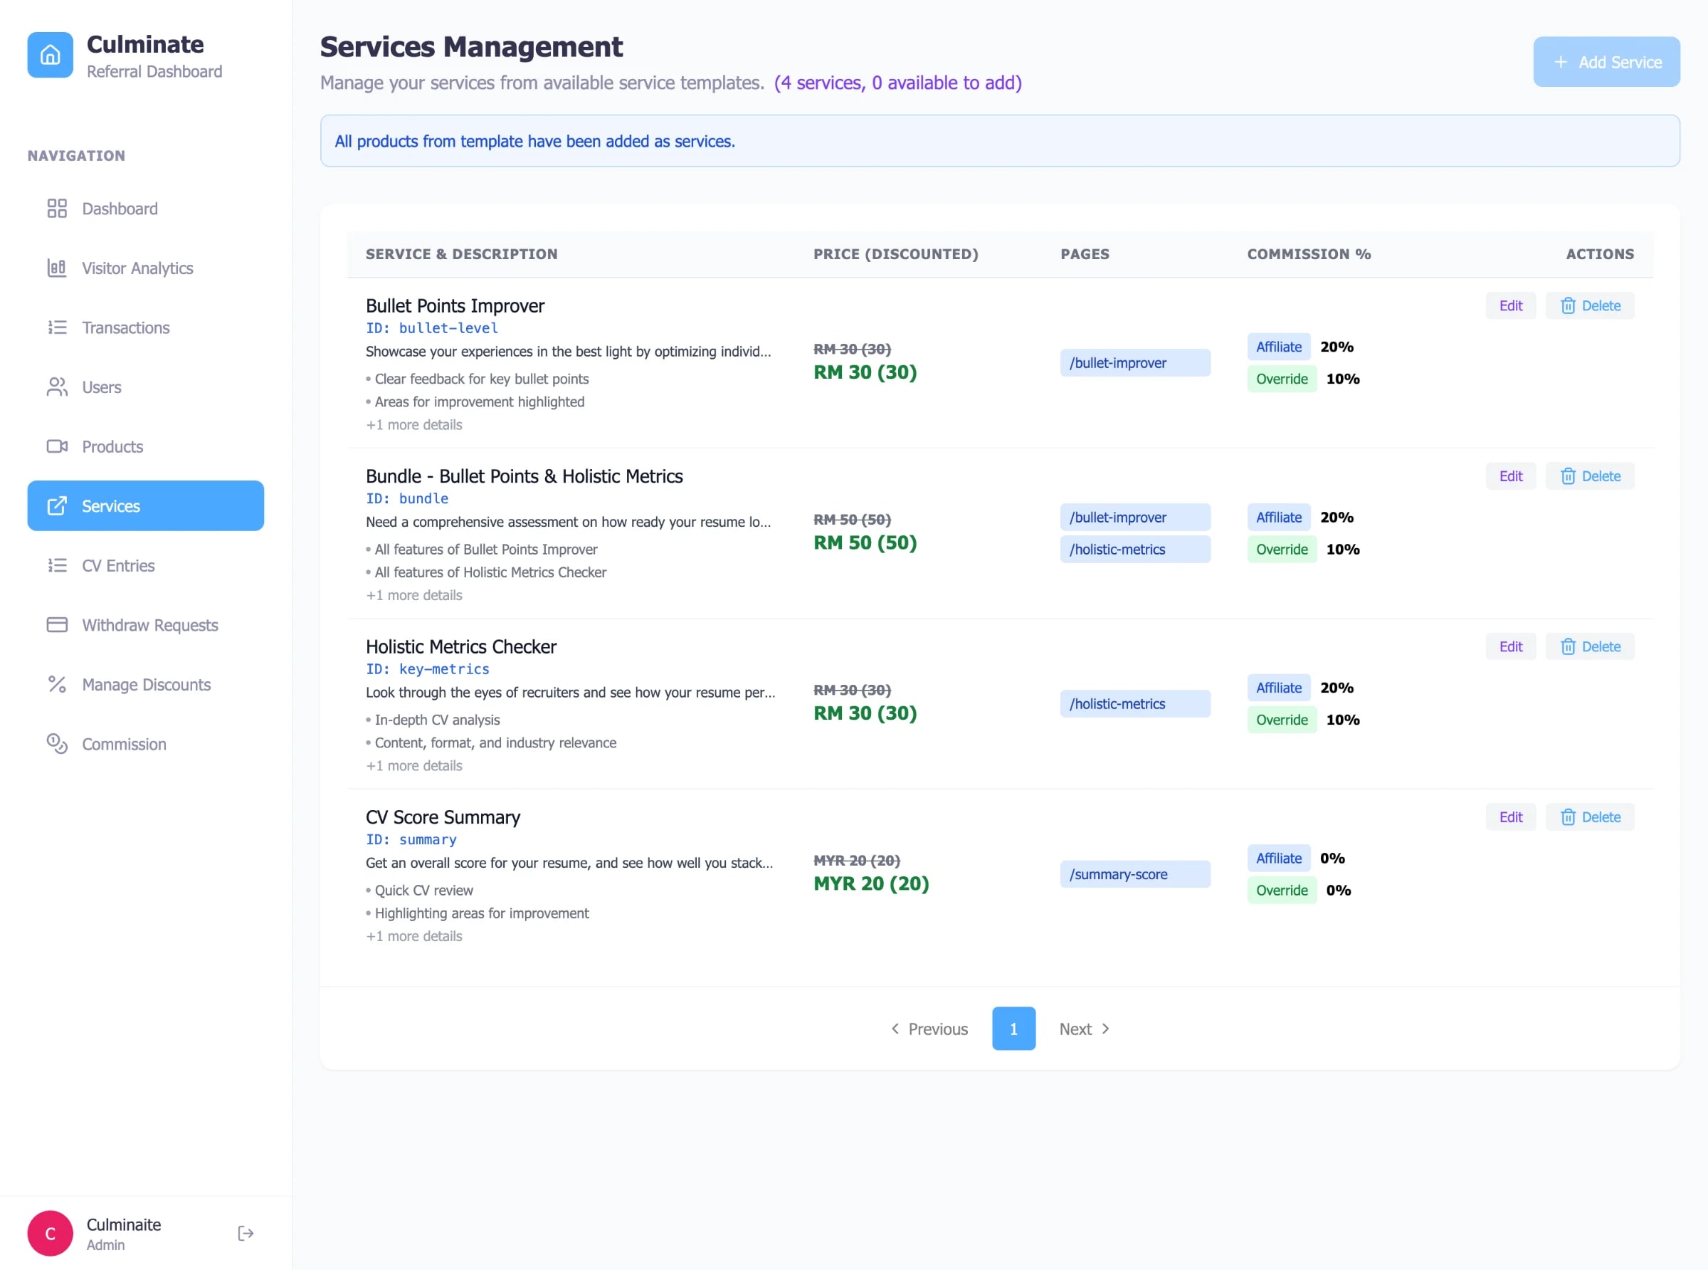The height and width of the screenshot is (1270, 1708).
Task: Click the PRICE (DISCOUNTED) column header
Action: click(896, 254)
